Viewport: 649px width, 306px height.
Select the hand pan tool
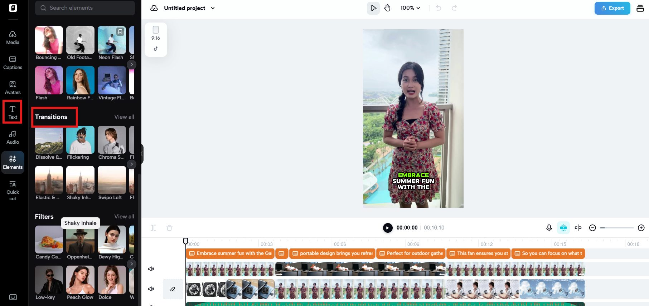point(387,8)
